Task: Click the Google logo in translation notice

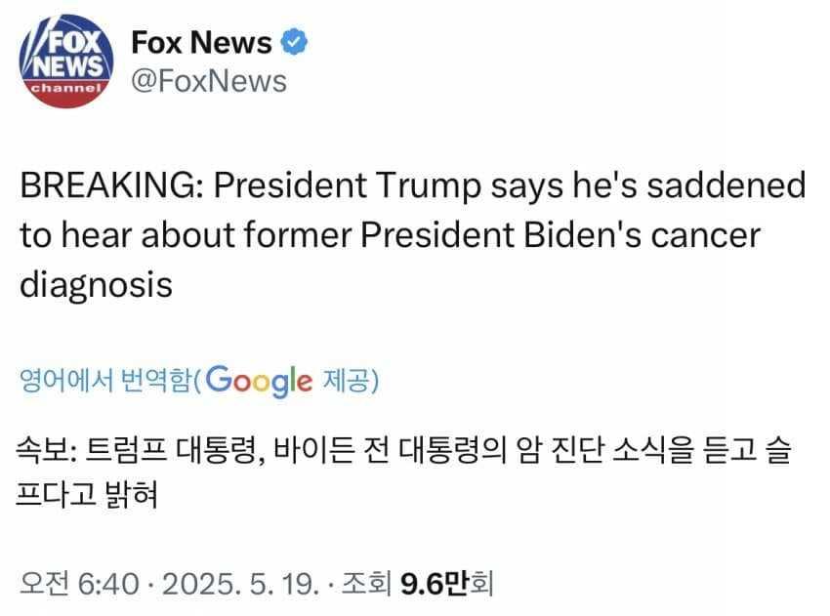Action: (x=259, y=379)
